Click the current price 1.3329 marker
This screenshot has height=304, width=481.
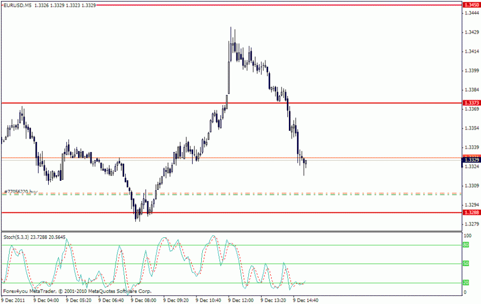point(471,160)
